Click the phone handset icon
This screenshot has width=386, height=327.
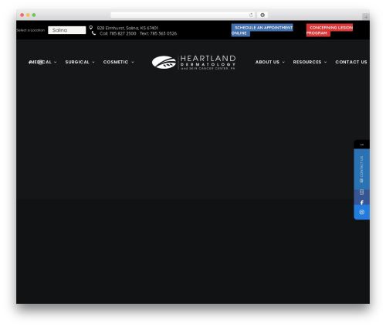(93, 33)
